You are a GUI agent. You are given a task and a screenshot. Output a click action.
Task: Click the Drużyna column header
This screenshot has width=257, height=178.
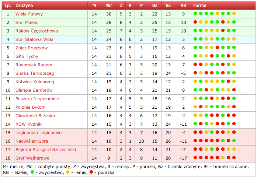(24, 6)
